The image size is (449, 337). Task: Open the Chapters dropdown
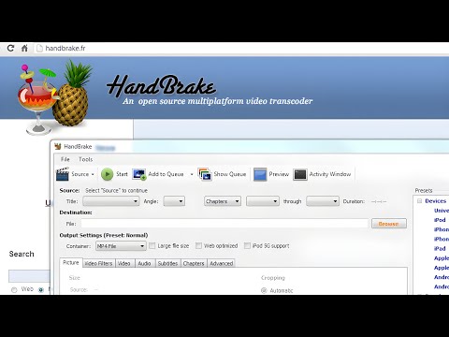pyautogui.click(x=223, y=201)
